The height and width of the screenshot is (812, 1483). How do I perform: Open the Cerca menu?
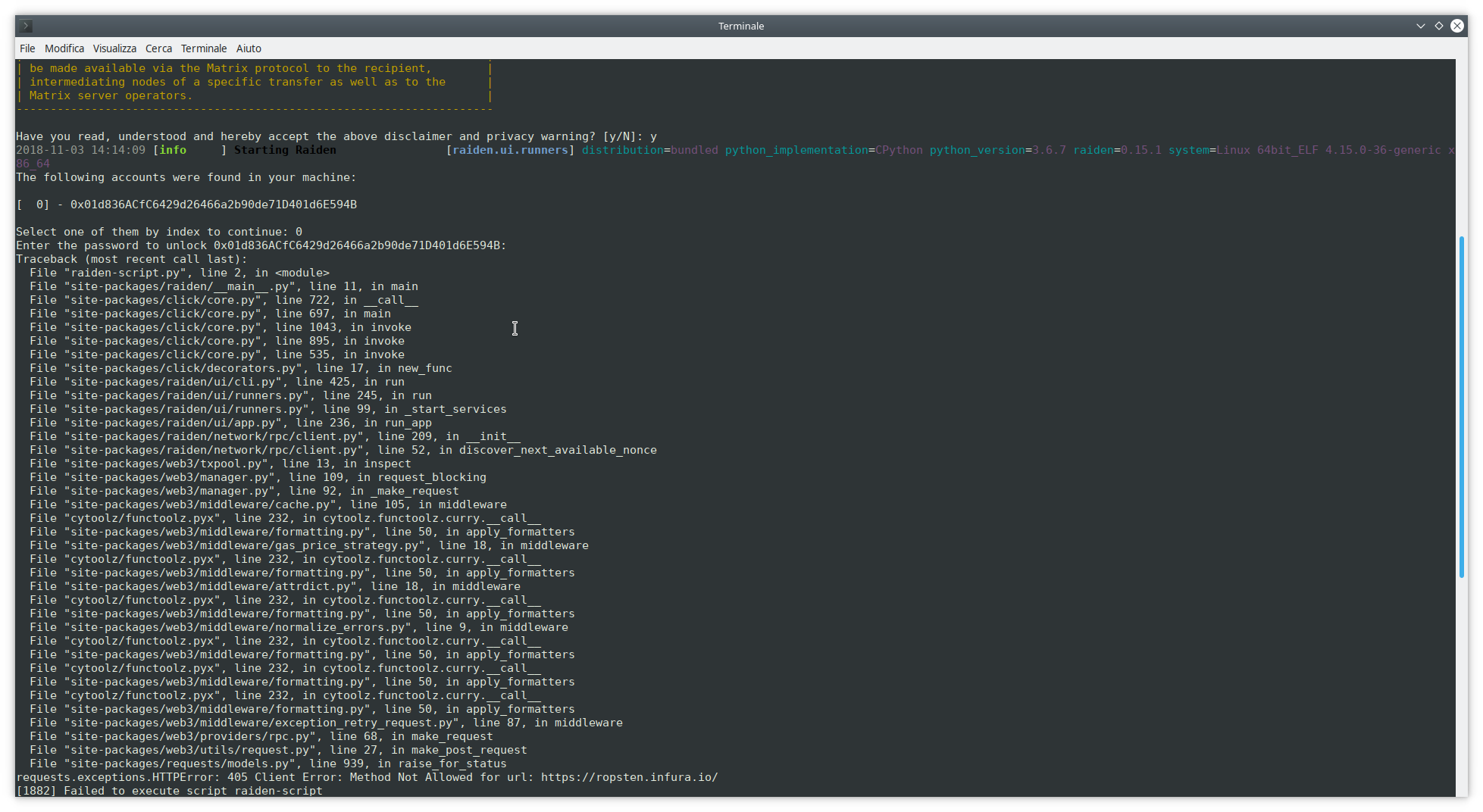tap(158, 48)
